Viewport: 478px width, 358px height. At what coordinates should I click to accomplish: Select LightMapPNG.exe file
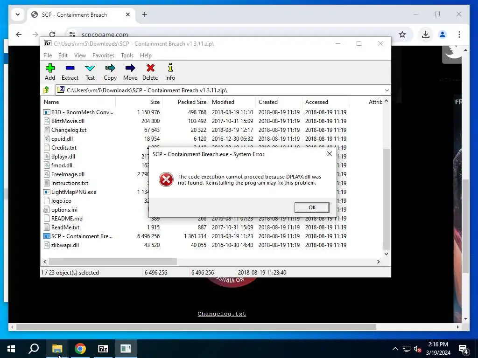73,192
